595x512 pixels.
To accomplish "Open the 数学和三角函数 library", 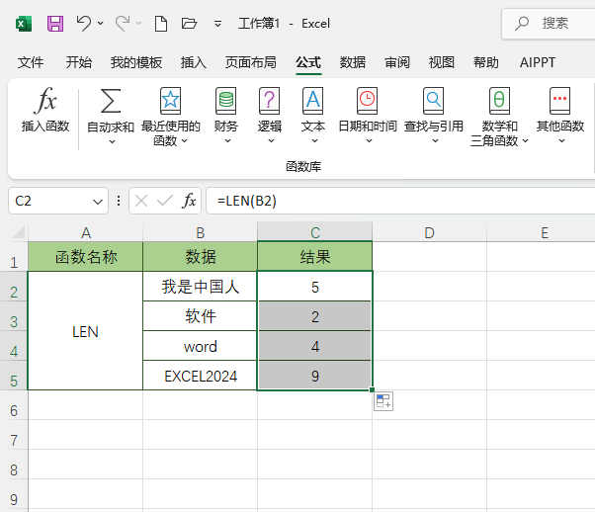I will tap(499, 117).
